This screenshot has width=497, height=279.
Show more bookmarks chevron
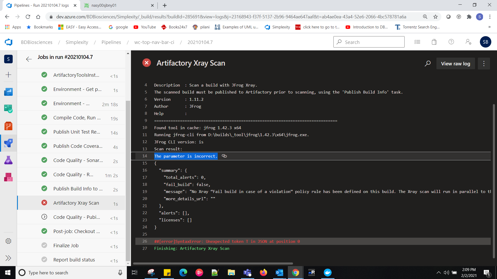tap(489, 27)
